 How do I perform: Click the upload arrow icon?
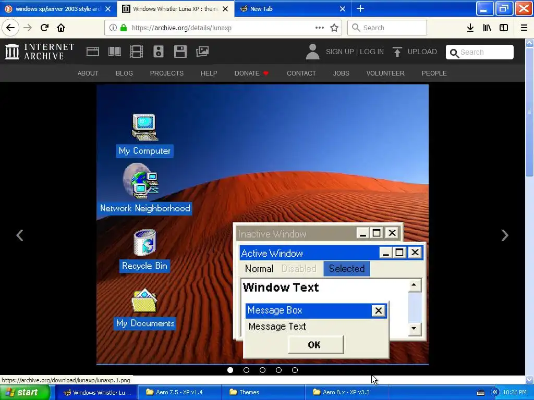point(397,52)
